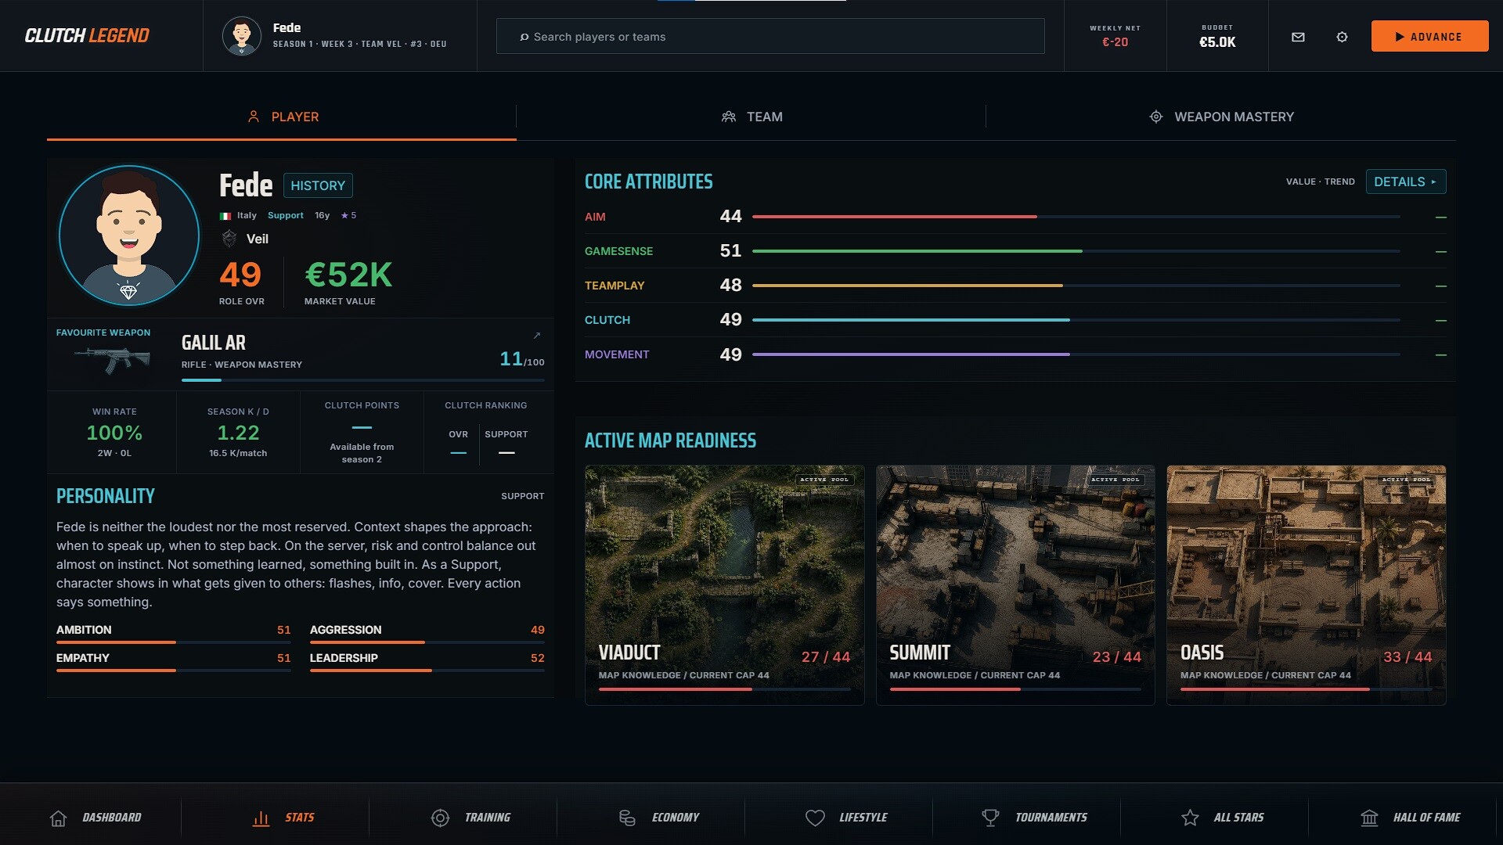Click the Veil team crest icon
Image resolution: width=1503 pixels, height=845 pixels.
point(229,239)
